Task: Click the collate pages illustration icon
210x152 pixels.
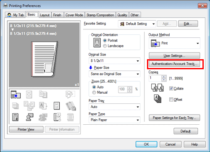Action: point(157,87)
